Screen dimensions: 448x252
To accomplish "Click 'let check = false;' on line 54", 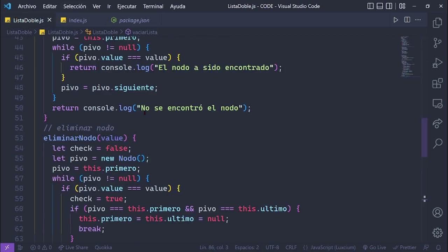I will 92,148.
